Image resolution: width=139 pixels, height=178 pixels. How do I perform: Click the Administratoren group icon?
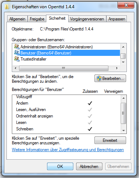(x=17, y=47)
